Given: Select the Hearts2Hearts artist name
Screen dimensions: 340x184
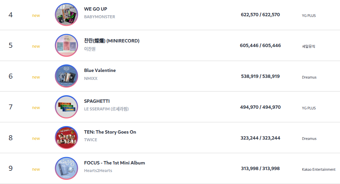Looking at the screenshot, I should [98, 171].
